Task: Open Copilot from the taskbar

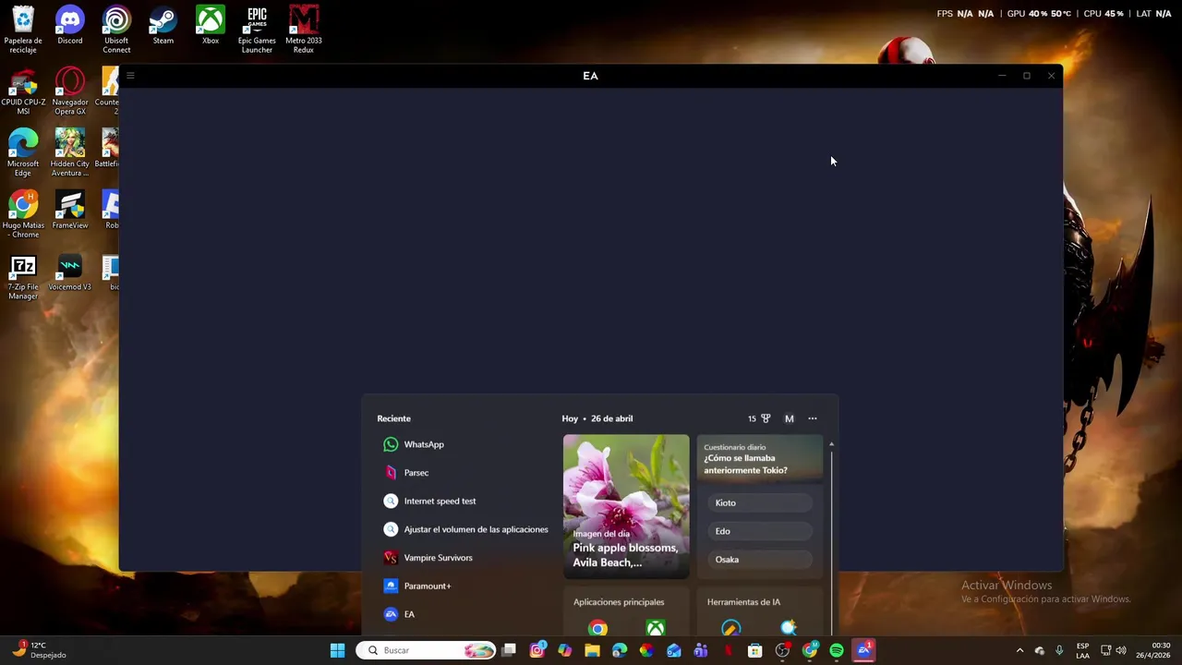Action: 564,650
